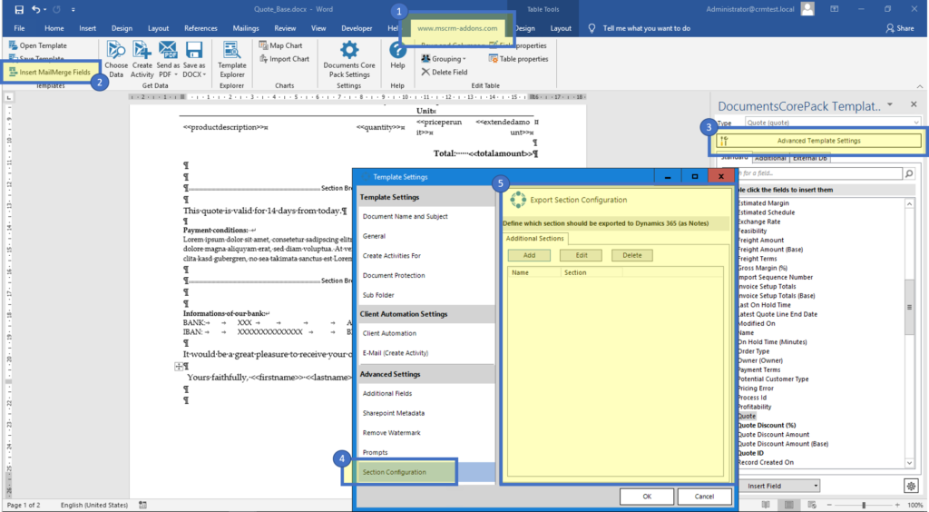The width and height of the screenshot is (929, 512).
Task: Switch to the External Db tab
Action: (810, 158)
